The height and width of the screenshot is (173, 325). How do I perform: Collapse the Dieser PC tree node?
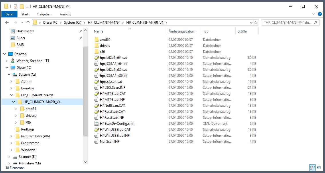tap(7, 68)
